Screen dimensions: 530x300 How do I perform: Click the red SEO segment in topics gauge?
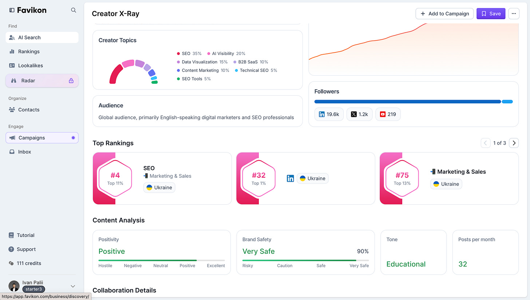tap(116, 74)
